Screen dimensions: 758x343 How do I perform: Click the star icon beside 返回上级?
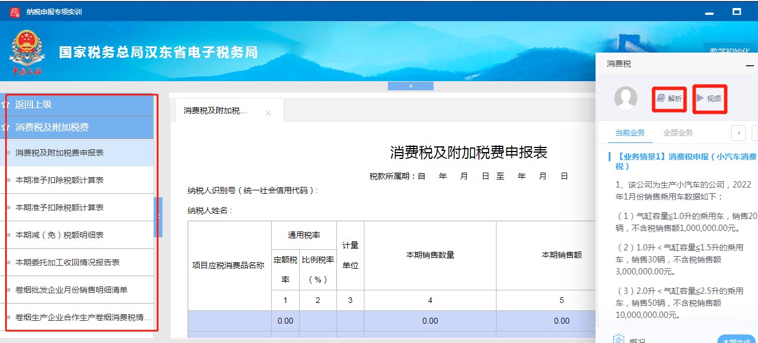(6, 105)
